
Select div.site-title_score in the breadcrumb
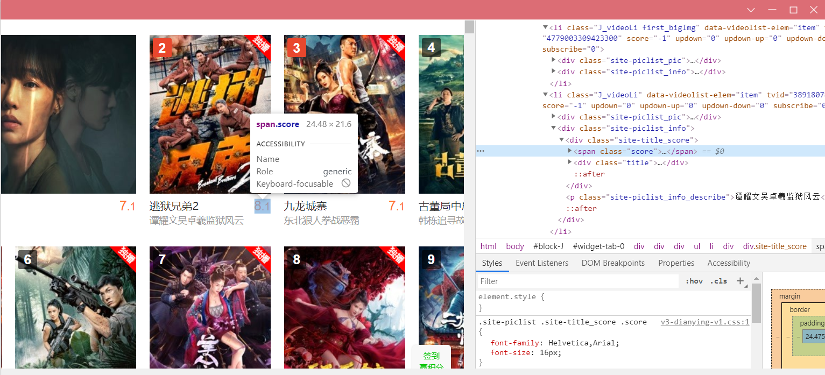tap(775, 246)
